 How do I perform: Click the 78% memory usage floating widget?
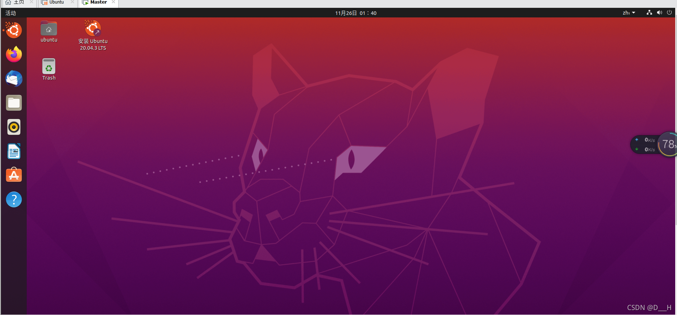point(668,144)
